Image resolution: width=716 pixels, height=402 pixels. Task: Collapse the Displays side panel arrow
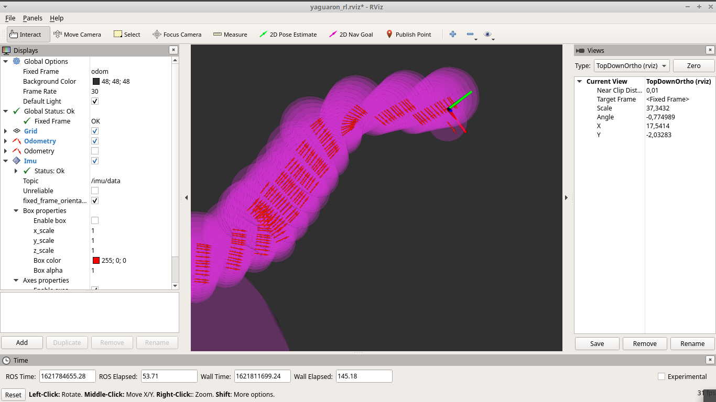tap(186, 197)
